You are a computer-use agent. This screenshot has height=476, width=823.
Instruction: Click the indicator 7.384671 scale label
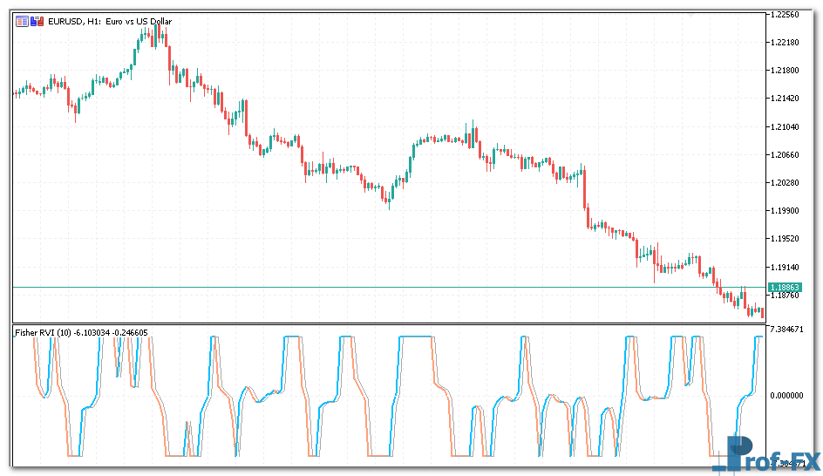tap(789, 332)
